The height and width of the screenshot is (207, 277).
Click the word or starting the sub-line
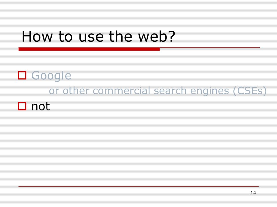click(x=54, y=92)
